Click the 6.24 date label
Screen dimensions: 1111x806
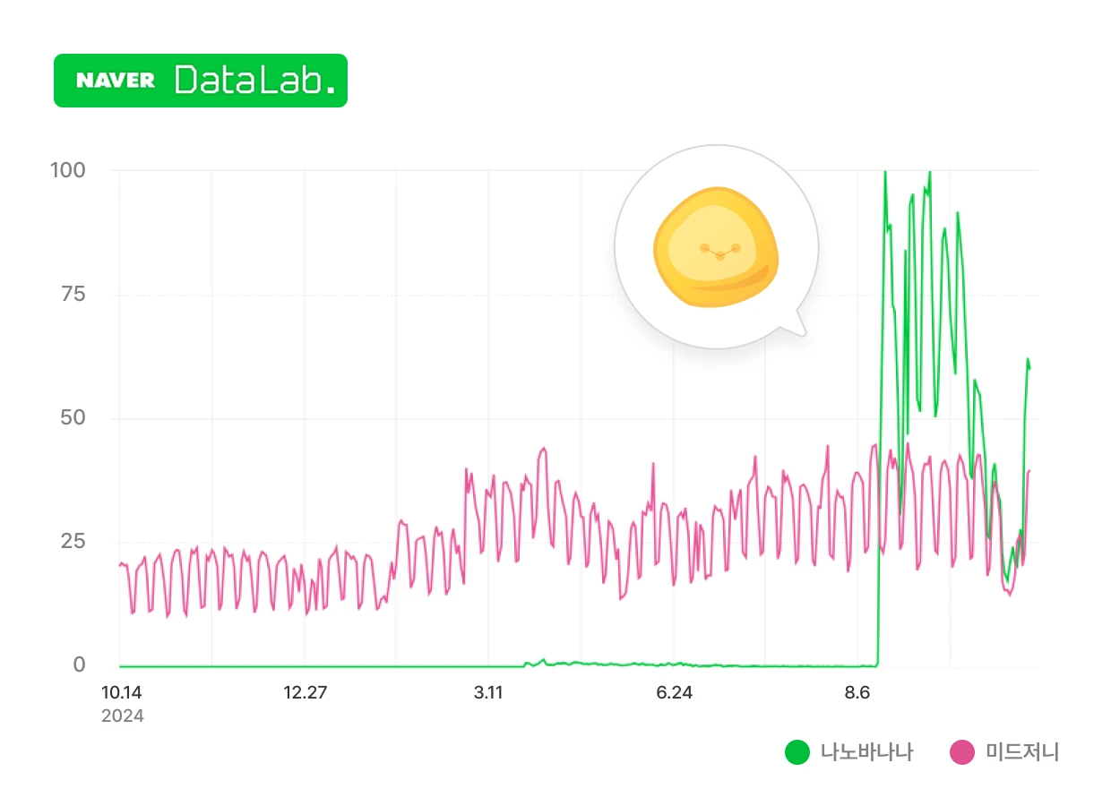675,693
